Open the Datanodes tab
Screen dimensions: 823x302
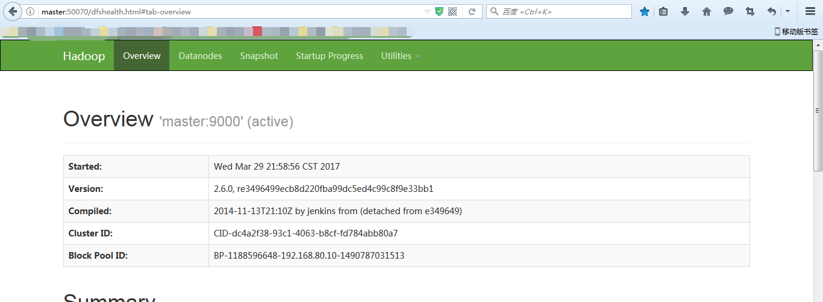click(x=200, y=56)
